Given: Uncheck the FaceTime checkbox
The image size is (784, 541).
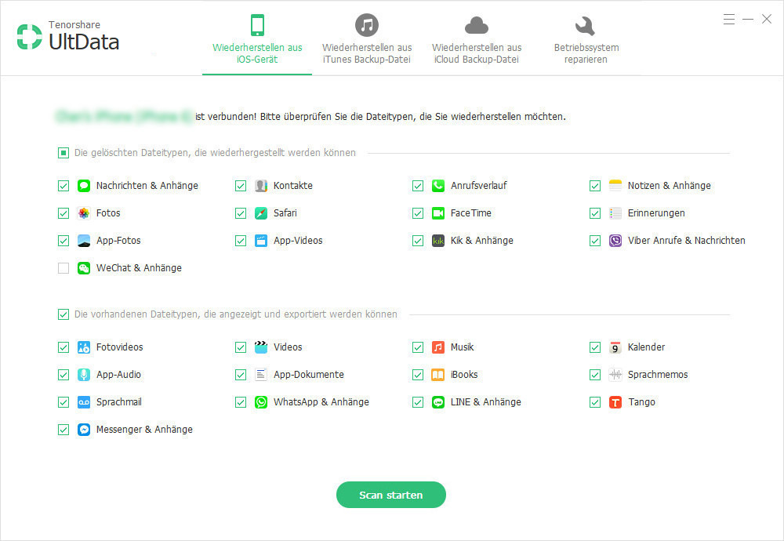Looking at the screenshot, I should (418, 213).
